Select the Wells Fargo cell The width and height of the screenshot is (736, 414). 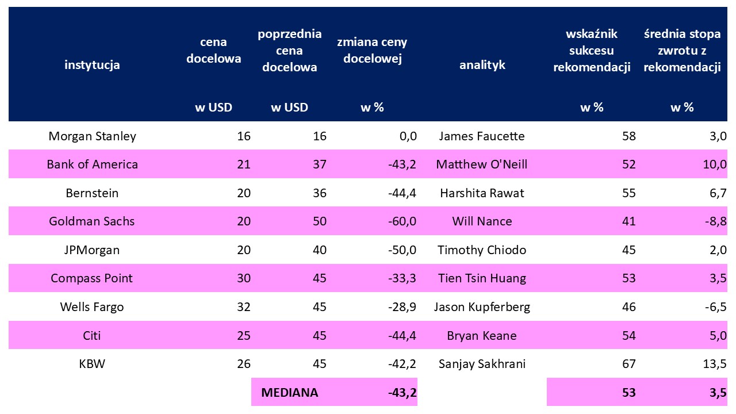click(92, 307)
